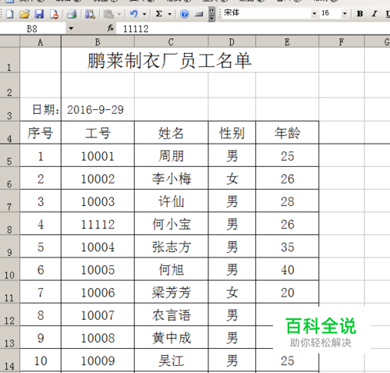Select the name cell 周朋

pos(171,155)
